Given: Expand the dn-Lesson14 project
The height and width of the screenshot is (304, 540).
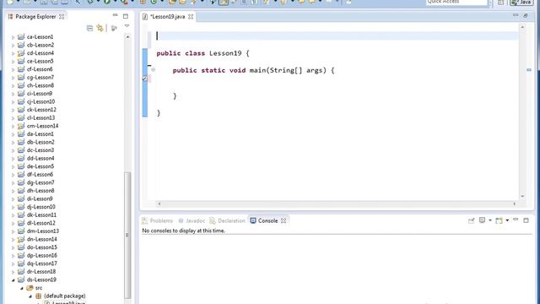Looking at the screenshot, I should [13, 240].
